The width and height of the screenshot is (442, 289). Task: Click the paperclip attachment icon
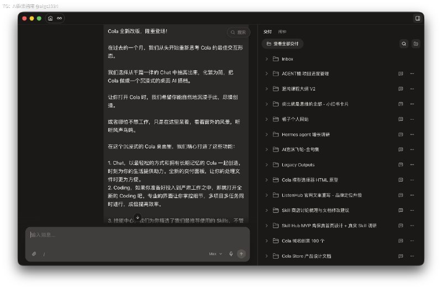click(x=34, y=254)
